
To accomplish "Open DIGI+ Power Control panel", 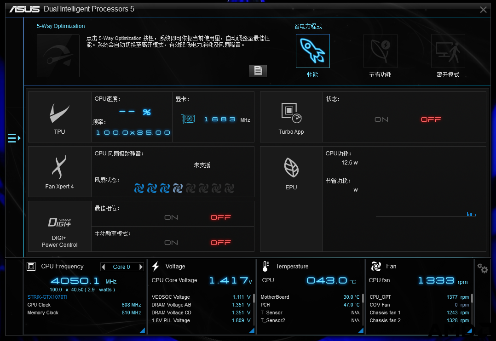I will pos(59,227).
